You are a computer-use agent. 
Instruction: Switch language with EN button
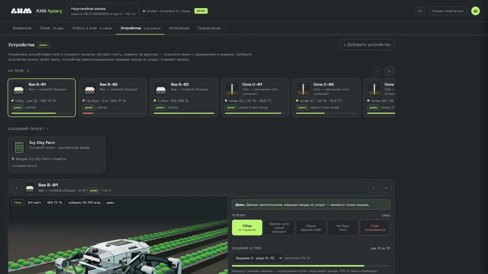pos(420,11)
